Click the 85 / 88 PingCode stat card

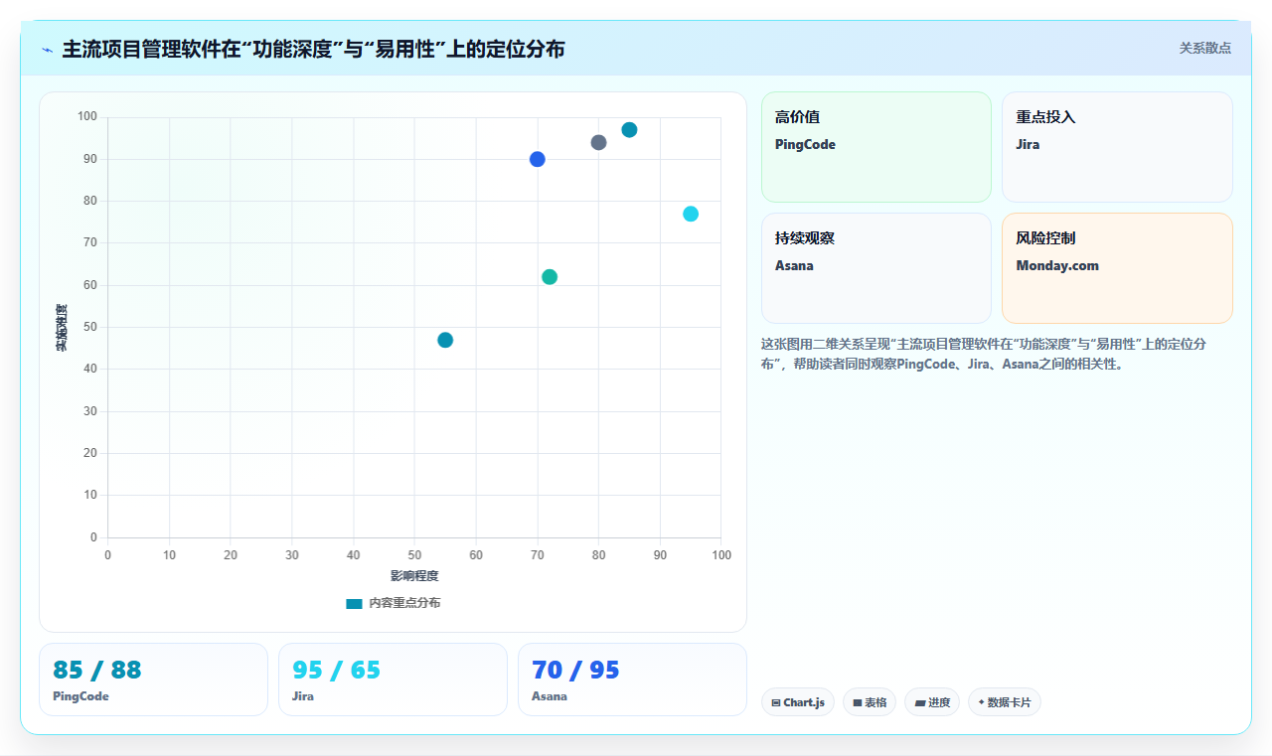pyautogui.click(x=153, y=680)
